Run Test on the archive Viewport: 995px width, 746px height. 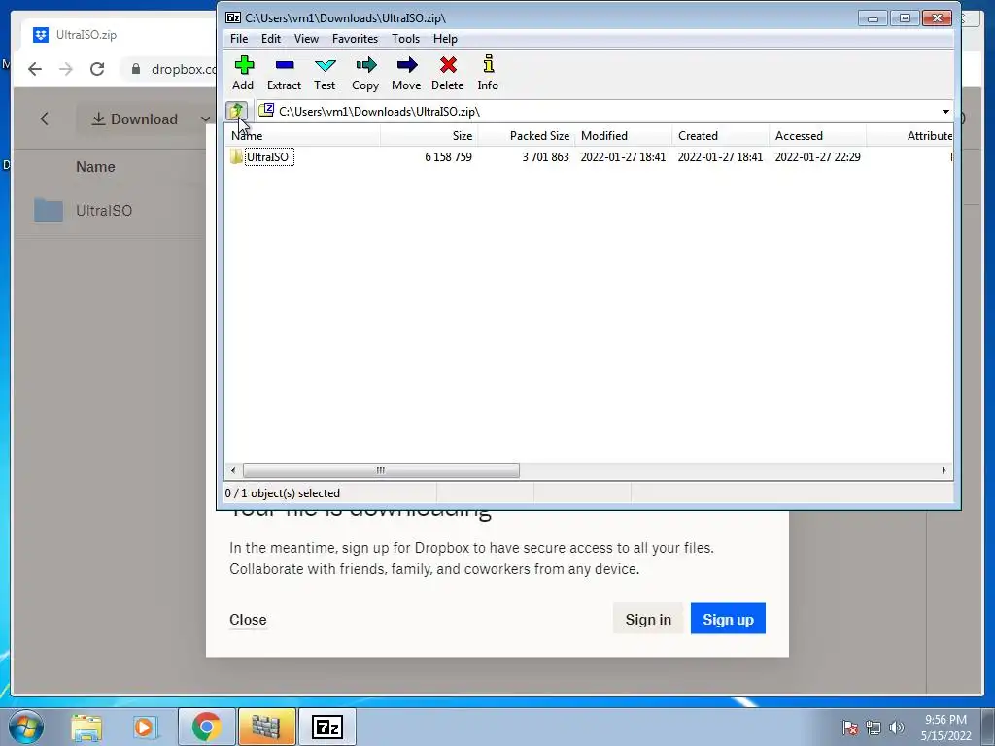click(325, 73)
